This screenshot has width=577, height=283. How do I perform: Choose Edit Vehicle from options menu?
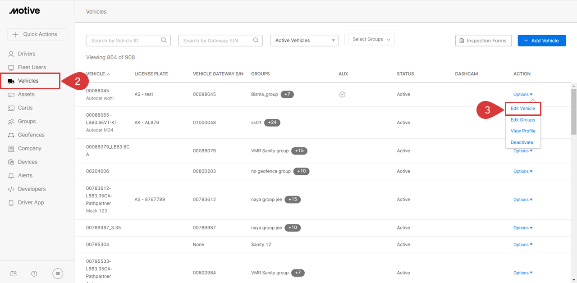tap(523, 109)
